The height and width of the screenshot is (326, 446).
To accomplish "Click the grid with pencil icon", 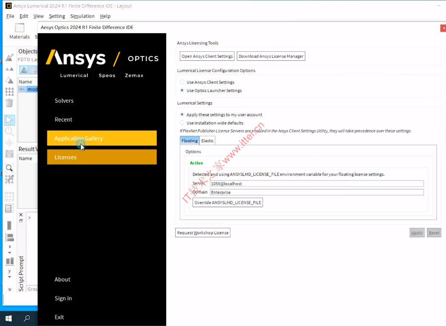I will 9,179.
